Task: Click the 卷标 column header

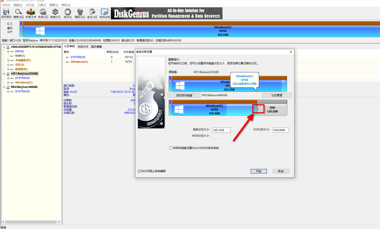Action: 84,52
